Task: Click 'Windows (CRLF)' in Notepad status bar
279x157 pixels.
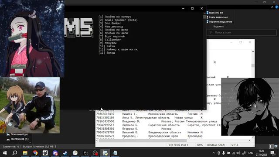Action: 216,145
